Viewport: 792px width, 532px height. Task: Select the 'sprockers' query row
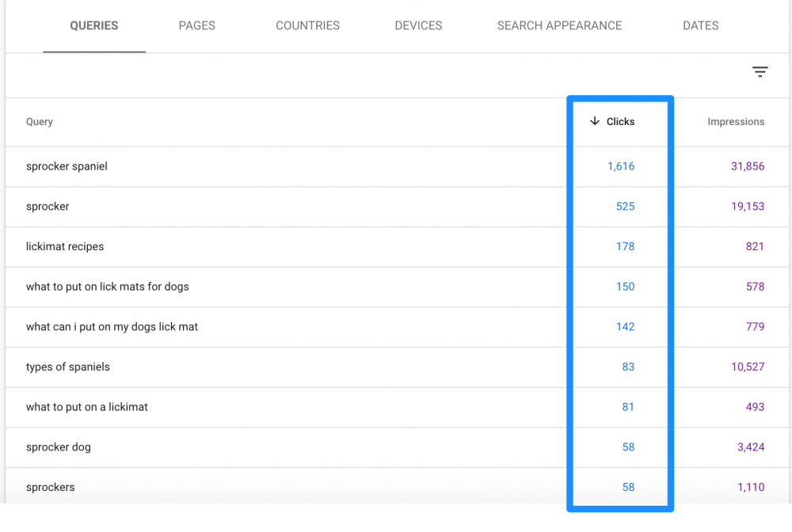pos(51,488)
